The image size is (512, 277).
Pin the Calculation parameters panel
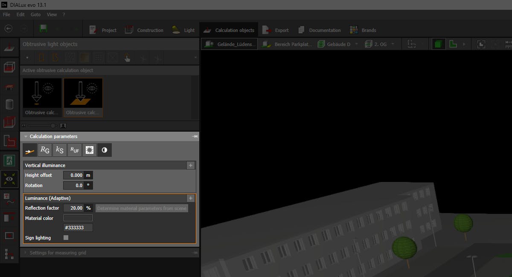click(x=195, y=137)
